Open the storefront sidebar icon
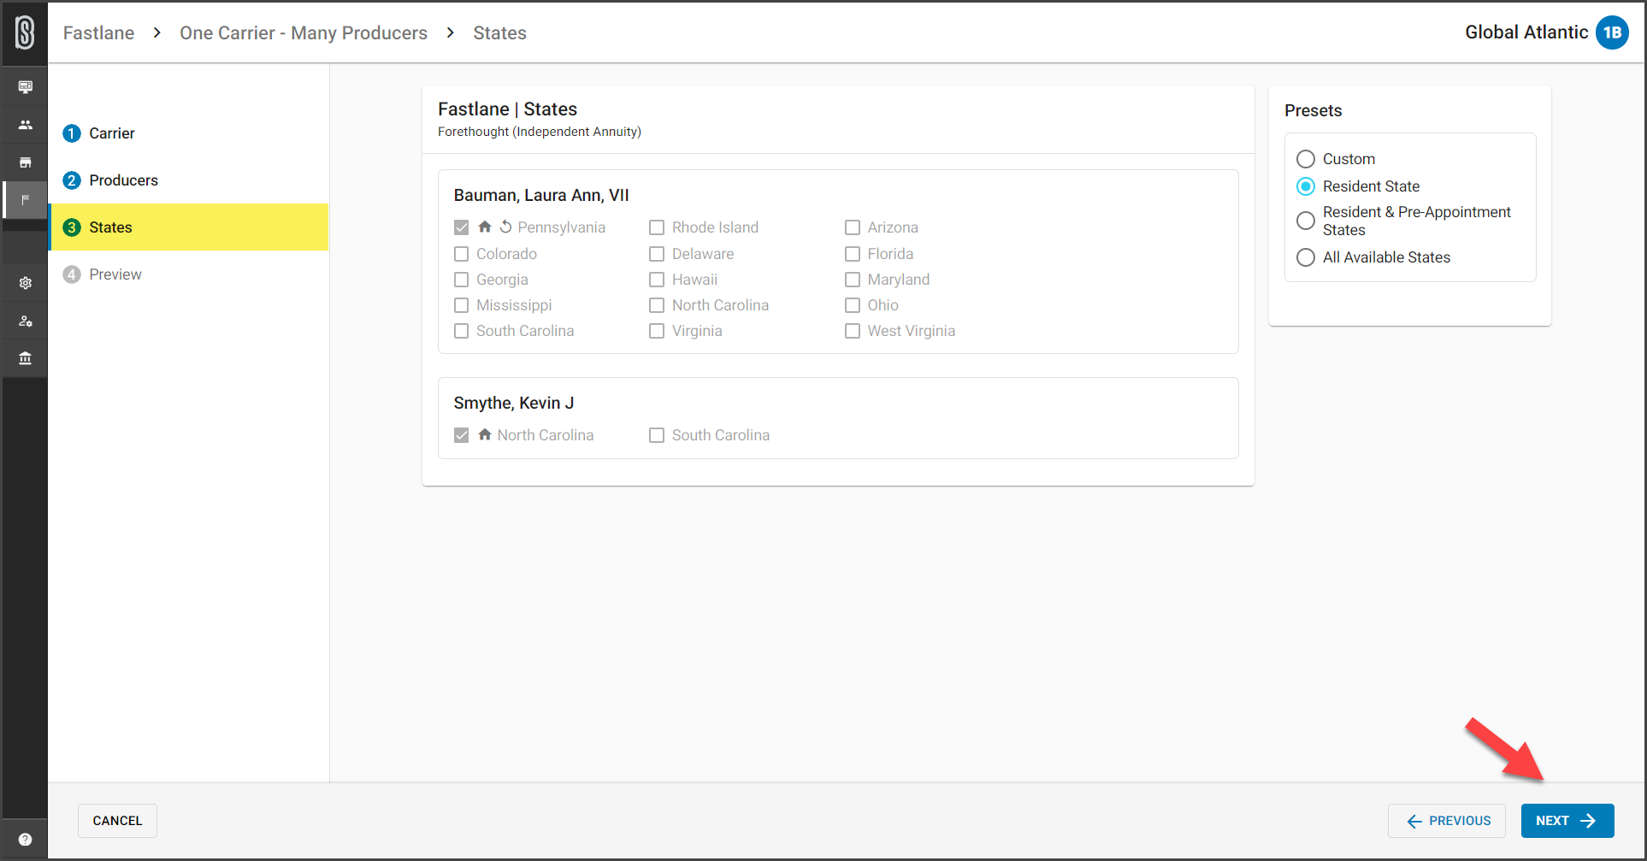 click(x=25, y=162)
